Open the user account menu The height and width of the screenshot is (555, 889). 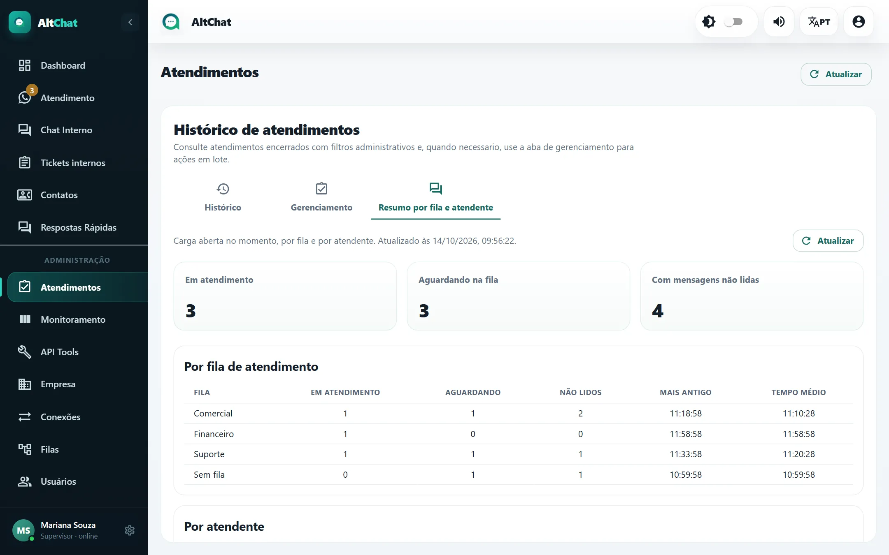(859, 22)
